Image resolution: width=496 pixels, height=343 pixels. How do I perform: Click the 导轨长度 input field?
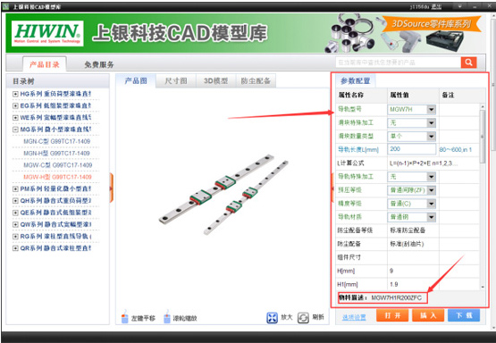(412, 149)
